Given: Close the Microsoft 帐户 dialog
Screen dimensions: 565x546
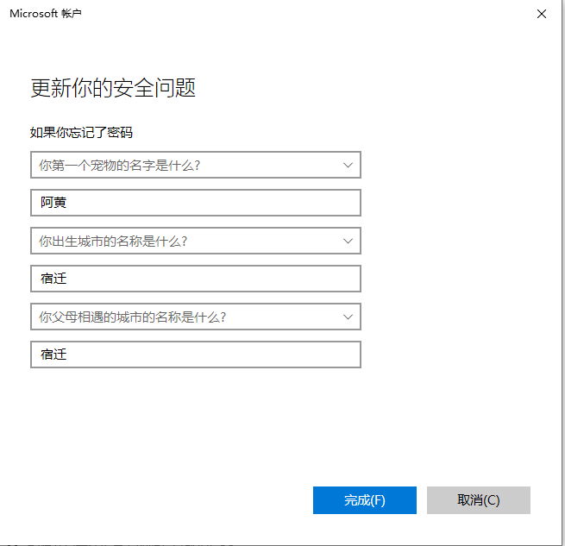Looking at the screenshot, I should click(x=542, y=14).
